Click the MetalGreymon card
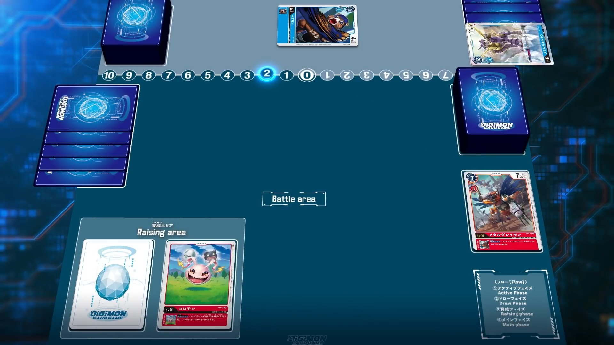This screenshot has width=614, height=345. [x=501, y=211]
